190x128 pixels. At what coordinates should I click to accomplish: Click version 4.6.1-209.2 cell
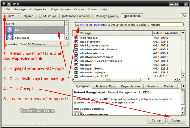pyautogui.click(x=160, y=38)
